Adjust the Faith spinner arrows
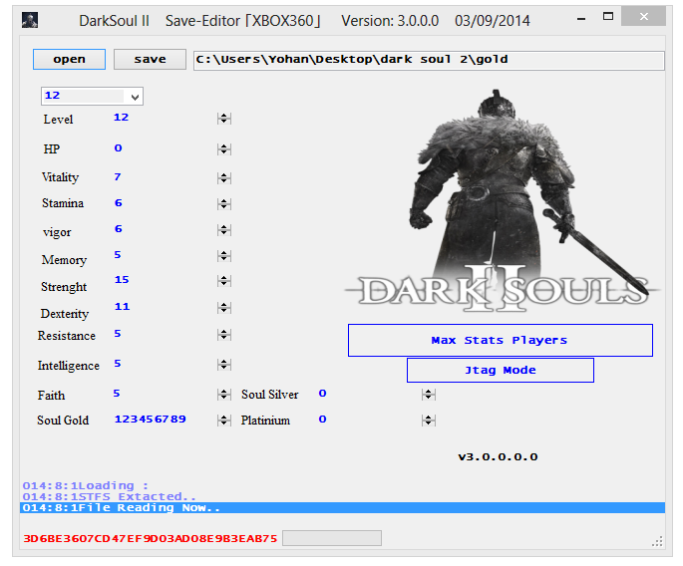This screenshot has width=683, height=566. [224, 395]
